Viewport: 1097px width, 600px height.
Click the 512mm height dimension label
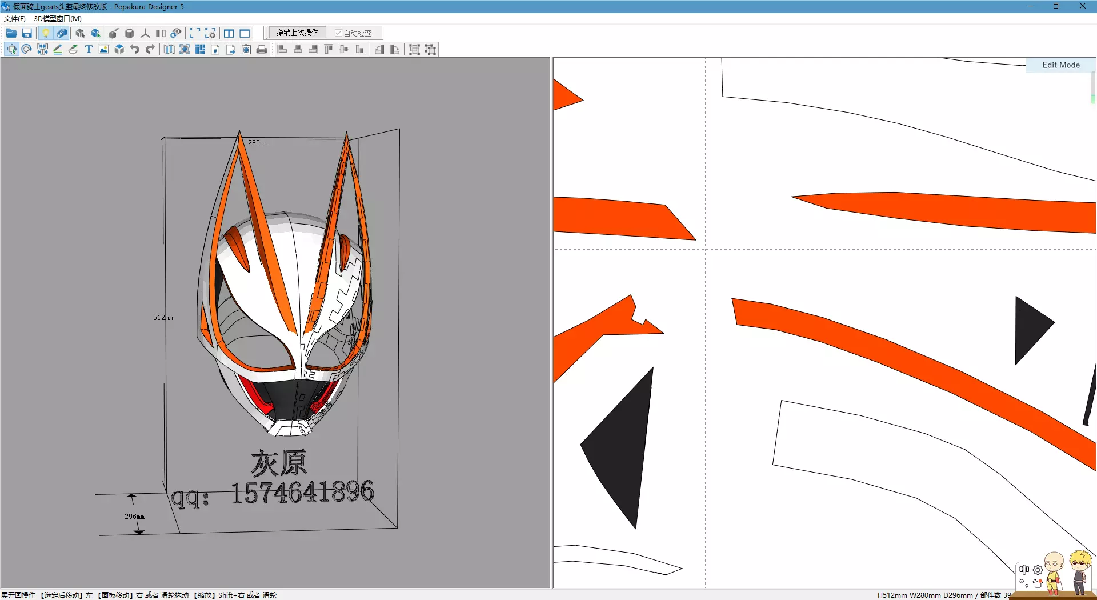(x=163, y=318)
